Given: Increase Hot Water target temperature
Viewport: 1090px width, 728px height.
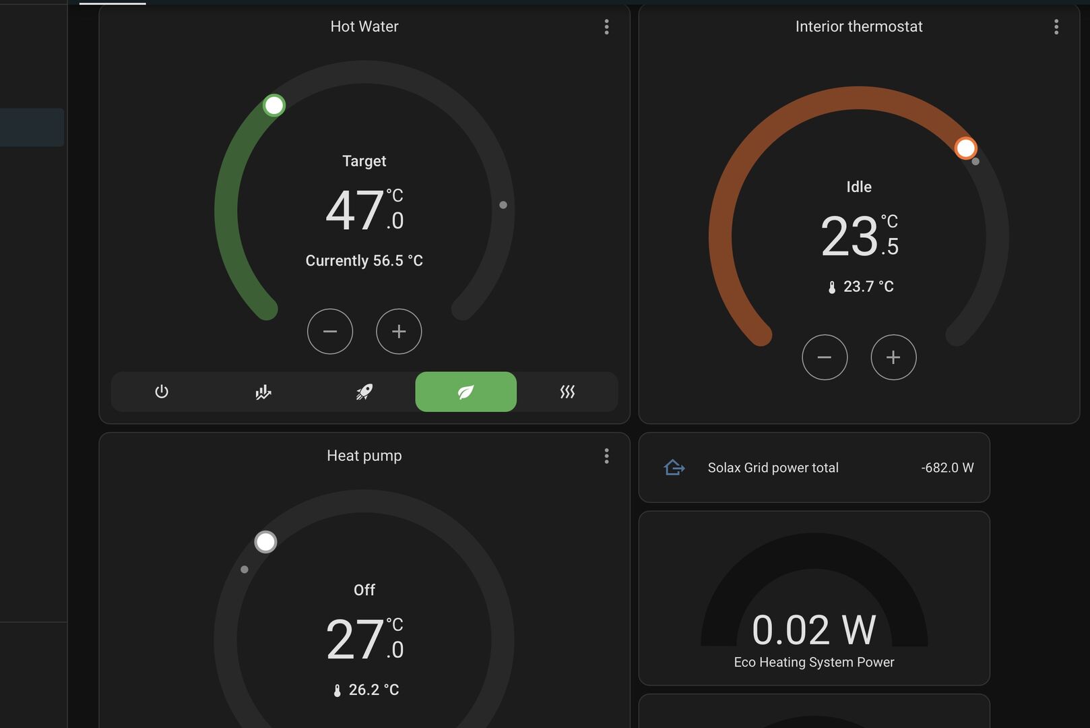Looking at the screenshot, I should point(399,332).
